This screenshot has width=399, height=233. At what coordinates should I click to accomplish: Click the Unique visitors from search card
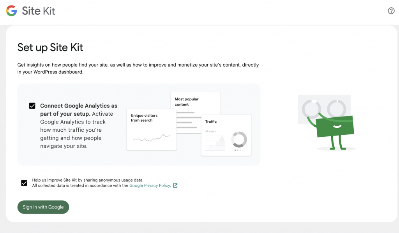tap(152, 129)
